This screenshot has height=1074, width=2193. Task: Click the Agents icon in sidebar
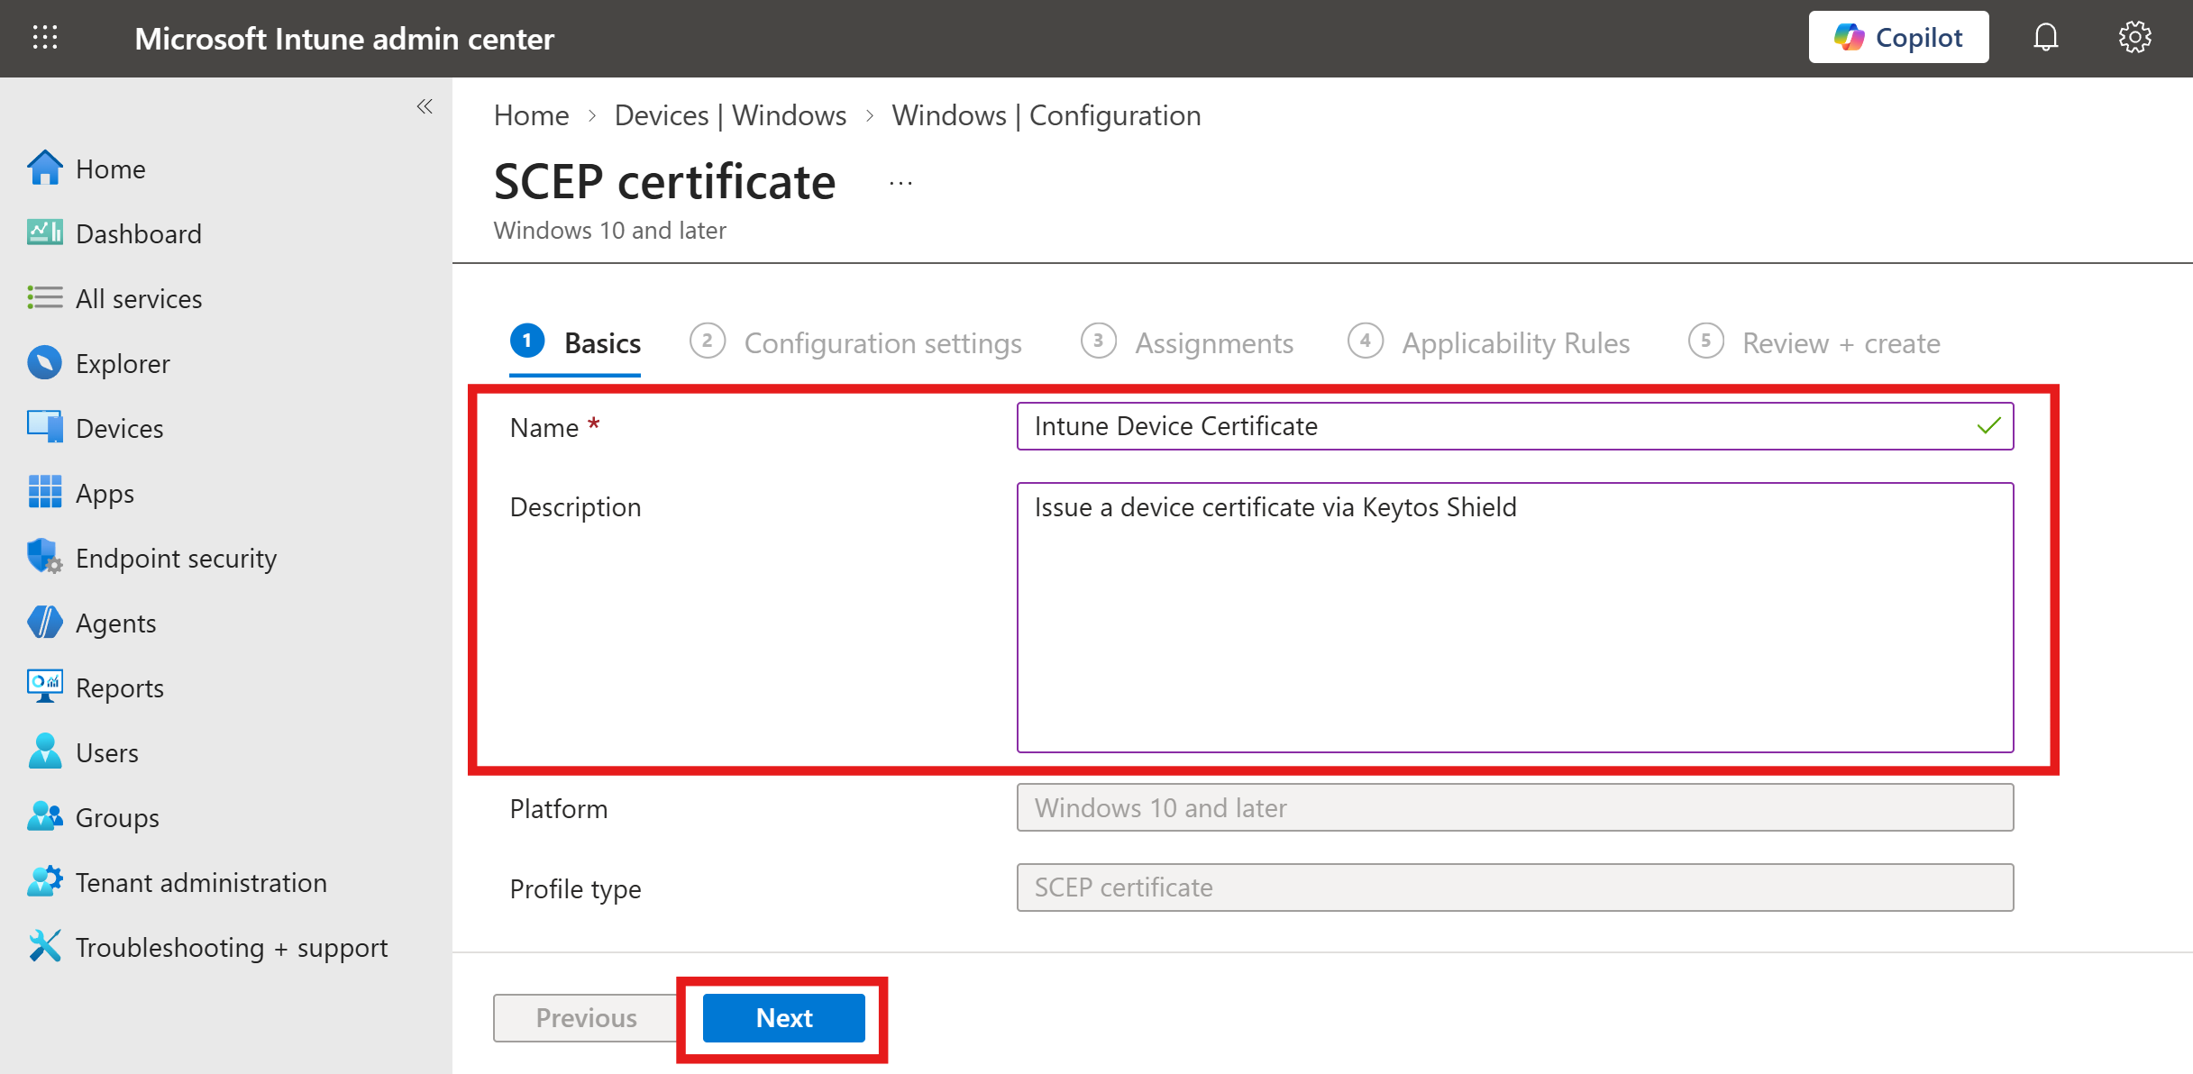pos(44,622)
